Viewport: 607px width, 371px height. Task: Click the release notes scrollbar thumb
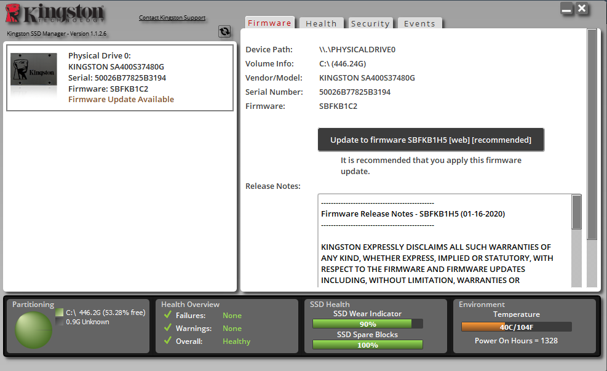click(x=576, y=212)
